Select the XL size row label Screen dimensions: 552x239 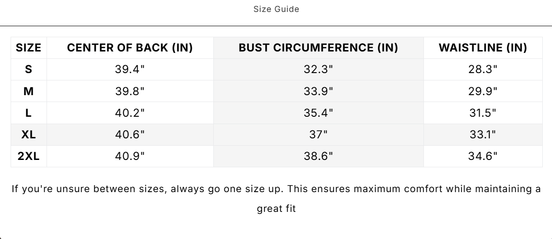click(29, 135)
